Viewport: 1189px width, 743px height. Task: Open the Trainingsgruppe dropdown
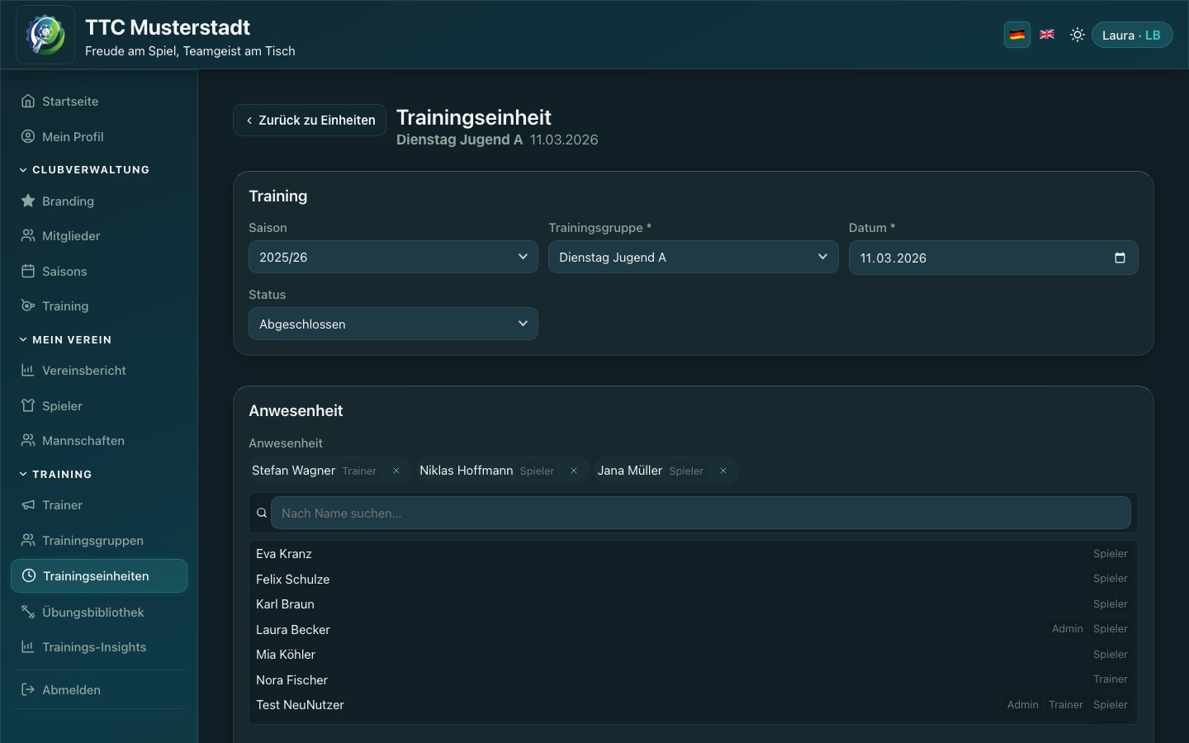(x=693, y=258)
